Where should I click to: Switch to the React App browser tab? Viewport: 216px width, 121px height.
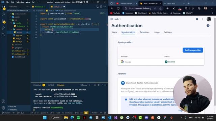pos(174,3)
